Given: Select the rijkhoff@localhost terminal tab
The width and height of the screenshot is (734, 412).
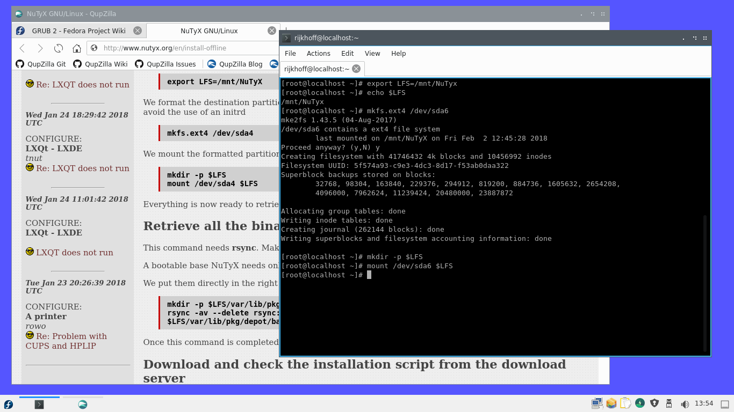Looking at the screenshot, I should pos(322,69).
